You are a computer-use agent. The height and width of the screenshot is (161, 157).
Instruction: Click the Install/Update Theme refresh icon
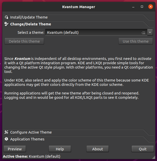[x=6, y=17]
